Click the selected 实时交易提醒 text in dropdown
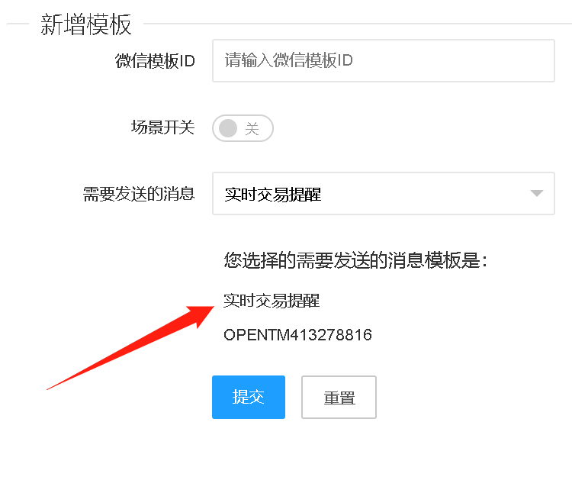 pyautogui.click(x=272, y=194)
